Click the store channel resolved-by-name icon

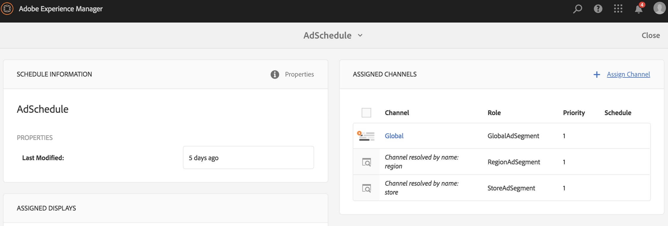tap(367, 188)
